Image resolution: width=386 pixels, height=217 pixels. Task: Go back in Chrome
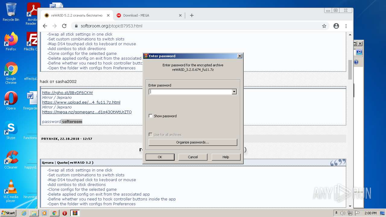pyautogui.click(x=45, y=26)
